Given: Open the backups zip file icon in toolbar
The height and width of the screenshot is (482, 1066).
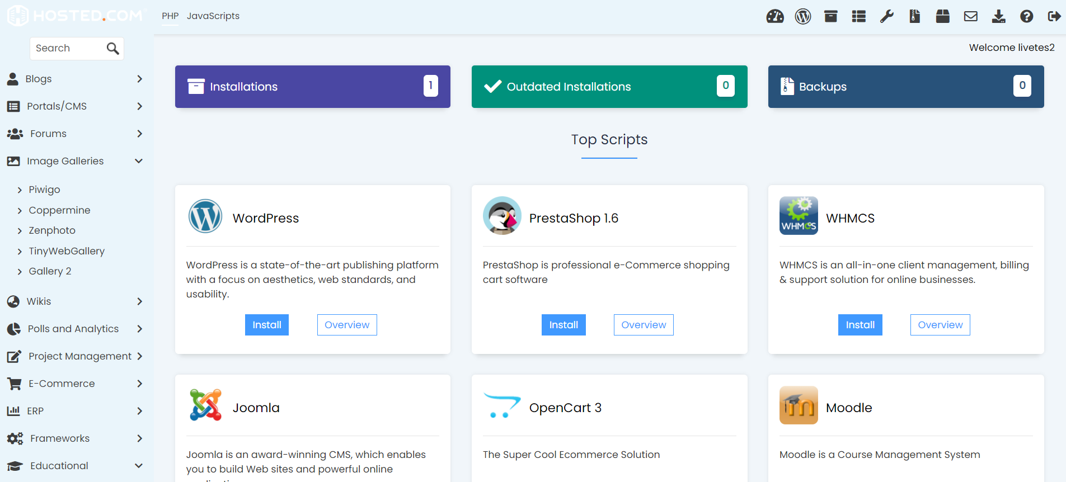Looking at the screenshot, I should click(915, 16).
